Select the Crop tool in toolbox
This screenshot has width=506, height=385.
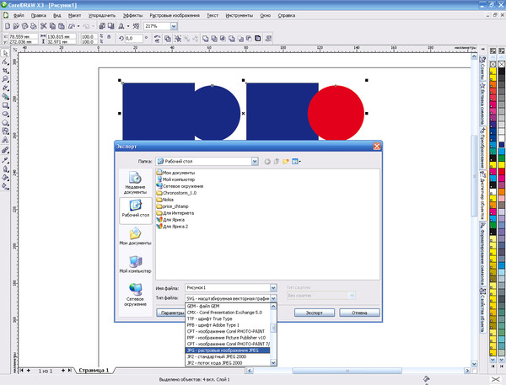[5, 71]
